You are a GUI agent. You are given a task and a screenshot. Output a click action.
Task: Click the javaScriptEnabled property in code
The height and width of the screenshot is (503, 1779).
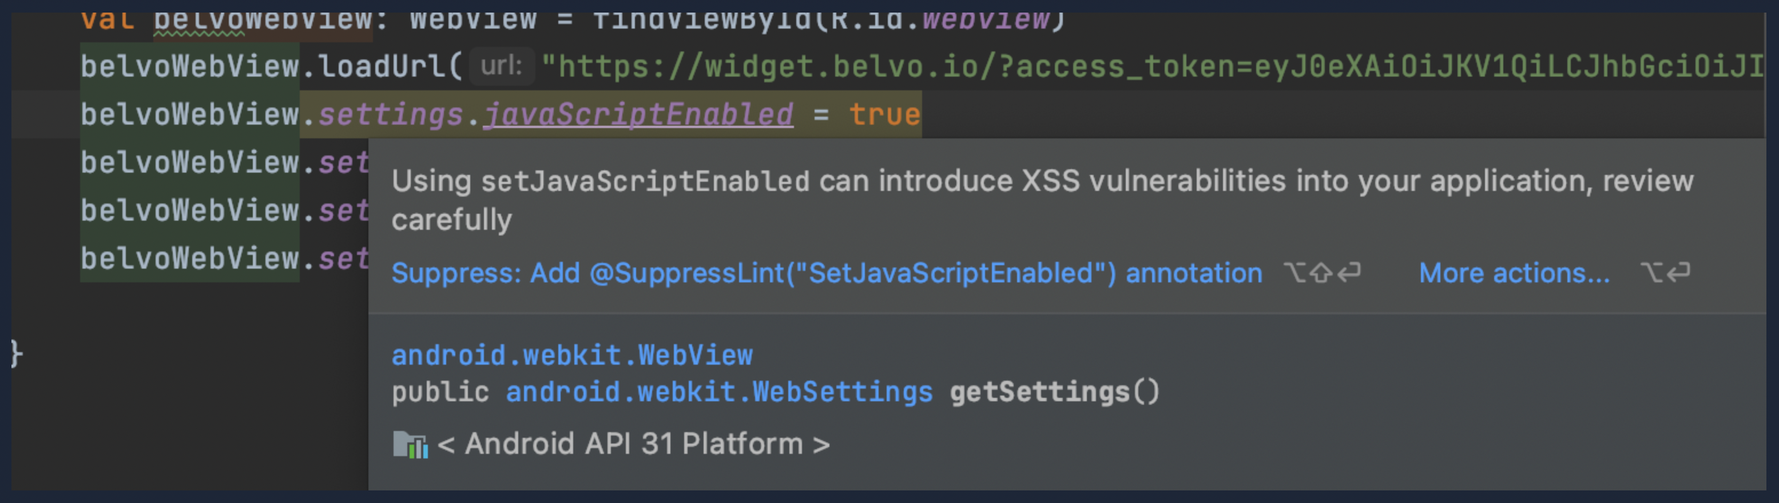coord(638,114)
